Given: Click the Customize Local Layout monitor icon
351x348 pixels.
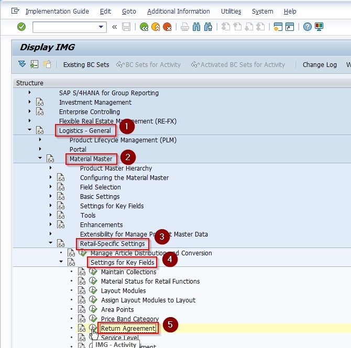Looking at the screenshot, I should coord(319,27).
